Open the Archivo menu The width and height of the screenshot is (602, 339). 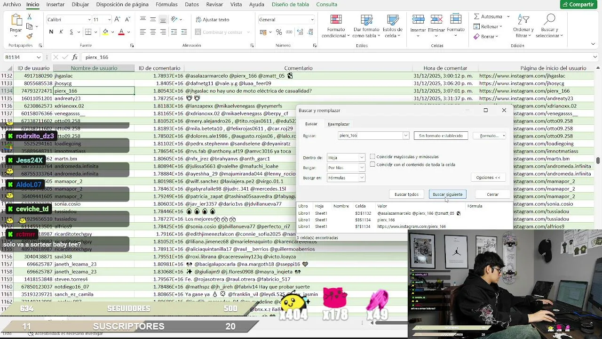tap(12, 4)
